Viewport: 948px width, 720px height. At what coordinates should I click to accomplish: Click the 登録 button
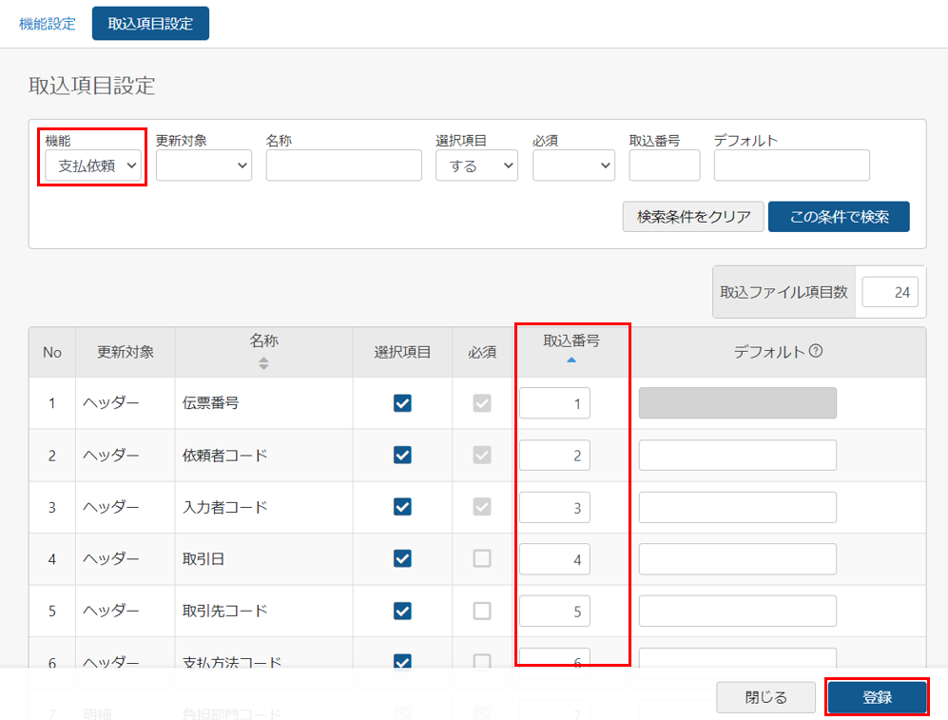pyautogui.click(x=878, y=697)
